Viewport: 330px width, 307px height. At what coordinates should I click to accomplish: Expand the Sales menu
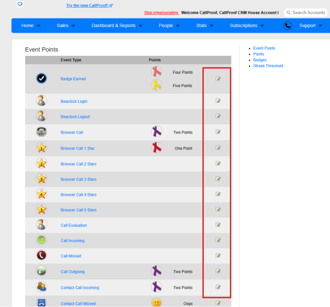point(66,26)
